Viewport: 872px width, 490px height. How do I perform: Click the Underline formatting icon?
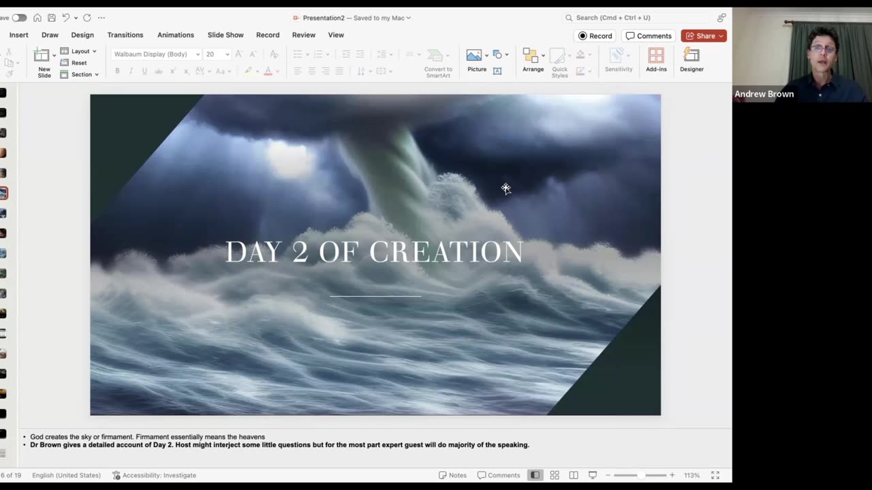coord(144,71)
